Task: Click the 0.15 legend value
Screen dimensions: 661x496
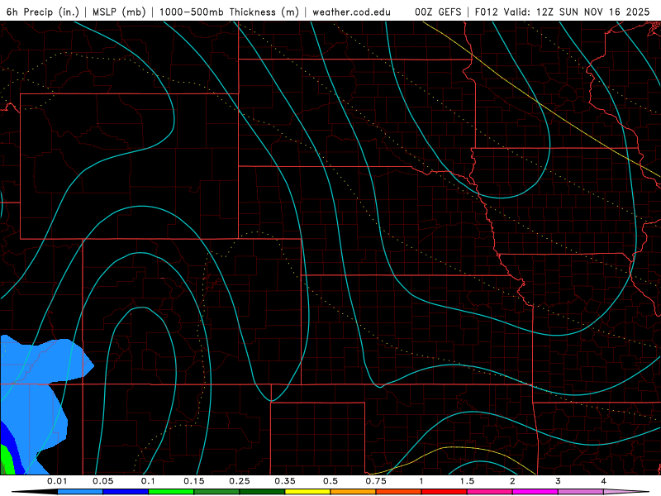Action: (x=194, y=481)
